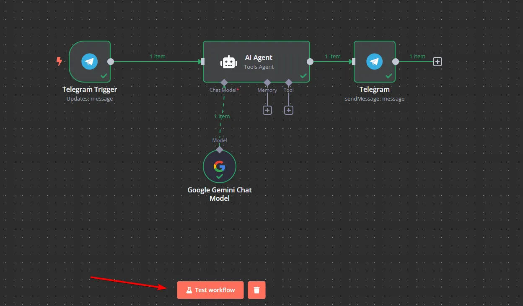Click the green checkmark on AI Agent
This screenshot has width=523, height=306.
click(x=303, y=76)
